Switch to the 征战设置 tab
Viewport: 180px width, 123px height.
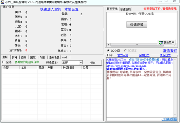point(54,58)
